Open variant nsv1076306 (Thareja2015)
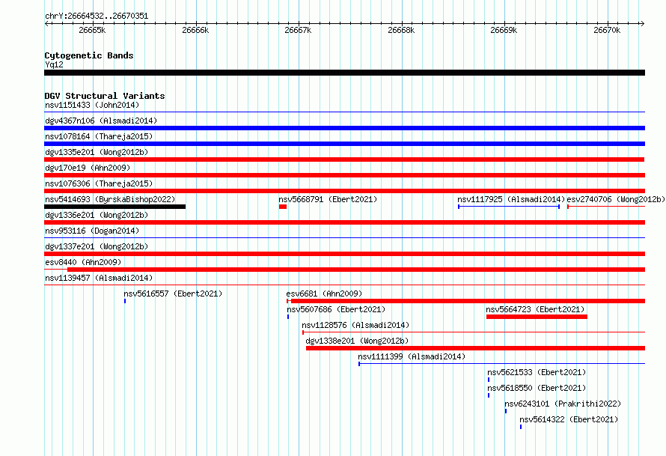The image size is (666, 456). [99, 183]
